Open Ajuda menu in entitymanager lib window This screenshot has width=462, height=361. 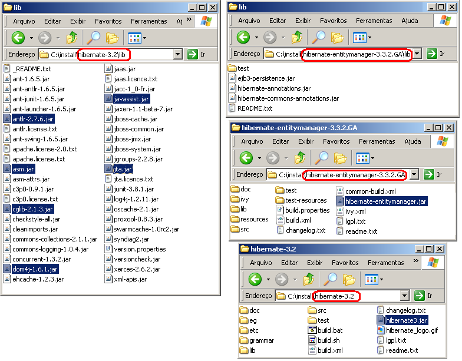click(410, 21)
